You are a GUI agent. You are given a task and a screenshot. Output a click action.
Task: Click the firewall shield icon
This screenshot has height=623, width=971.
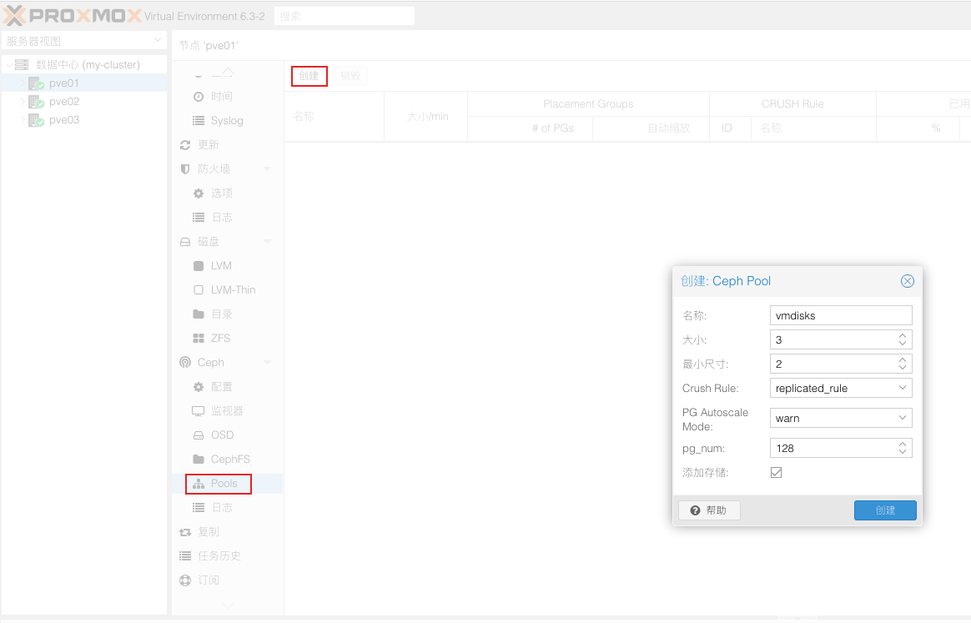184,169
